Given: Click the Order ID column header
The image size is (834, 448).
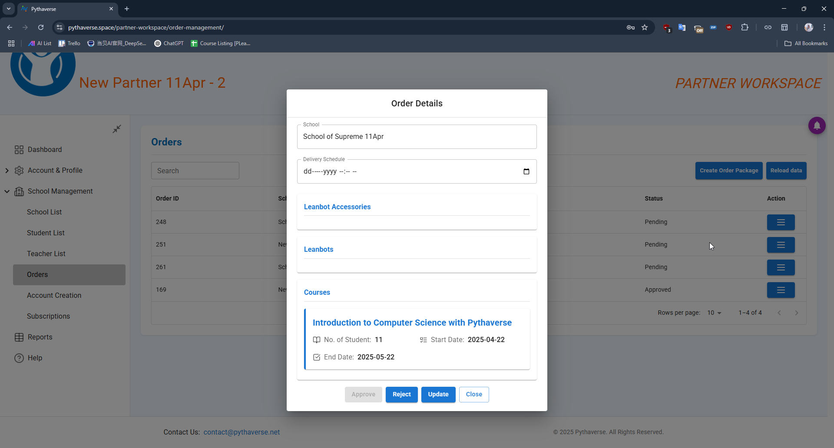Looking at the screenshot, I should pyautogui.click(x=167, y=198).
